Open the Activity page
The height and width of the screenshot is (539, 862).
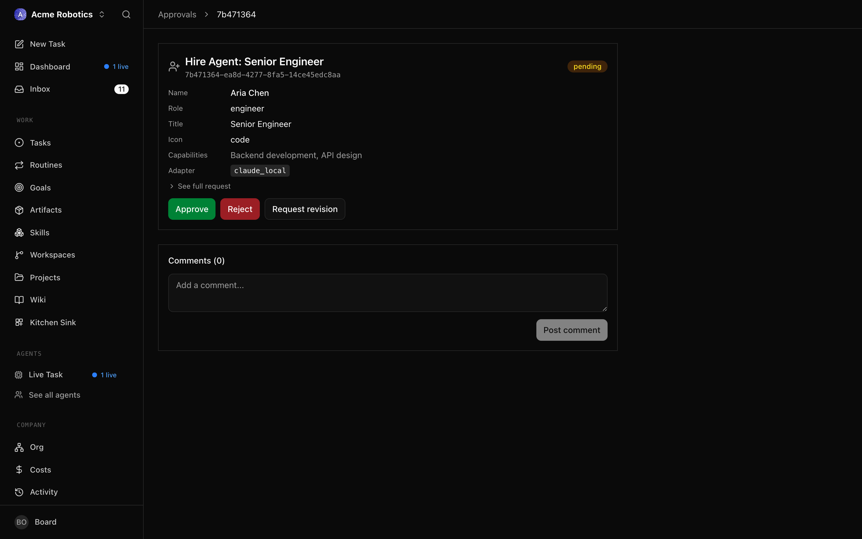71,492
